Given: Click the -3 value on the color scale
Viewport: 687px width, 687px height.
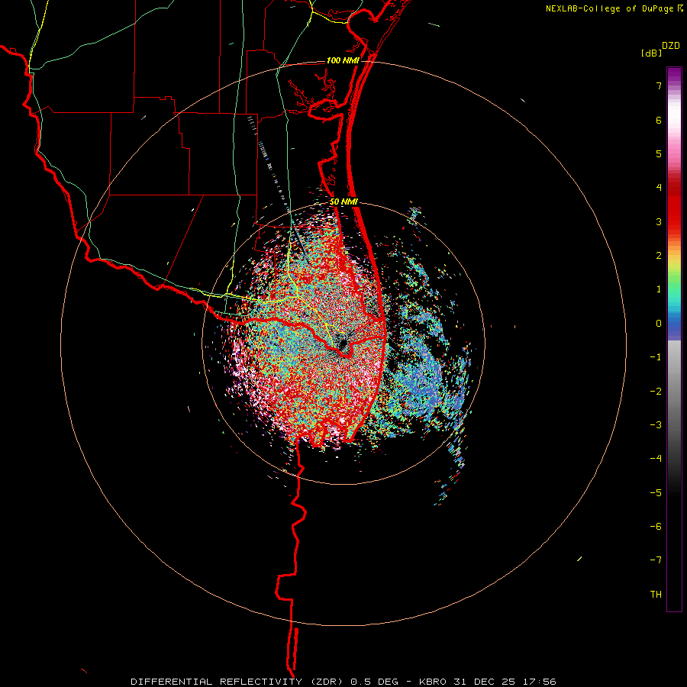Looking at the screenshot, I should 656,425.
